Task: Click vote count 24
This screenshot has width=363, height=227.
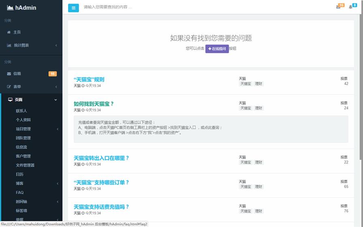Action: pos(346,108)
